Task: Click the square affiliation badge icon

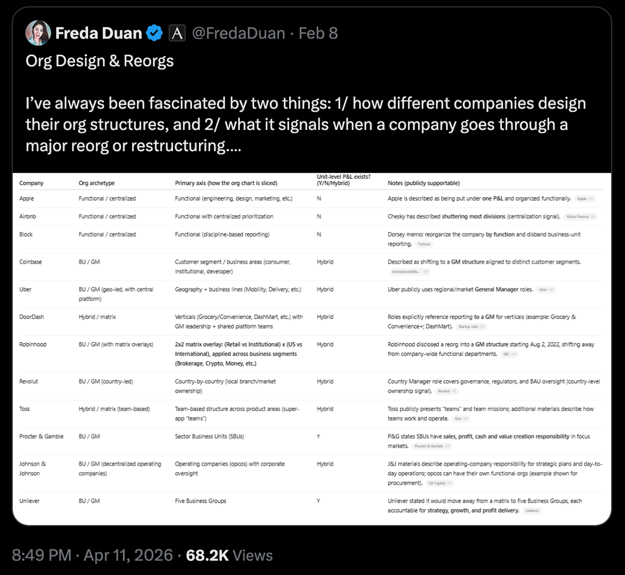Action: 177,33
